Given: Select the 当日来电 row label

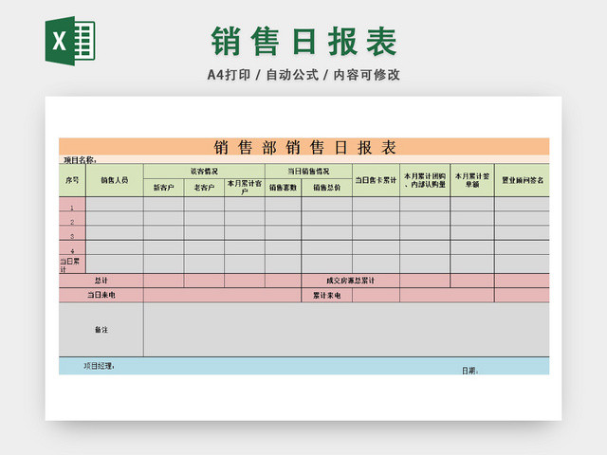Looking at the screenshot, I should (x=101, y=295).
